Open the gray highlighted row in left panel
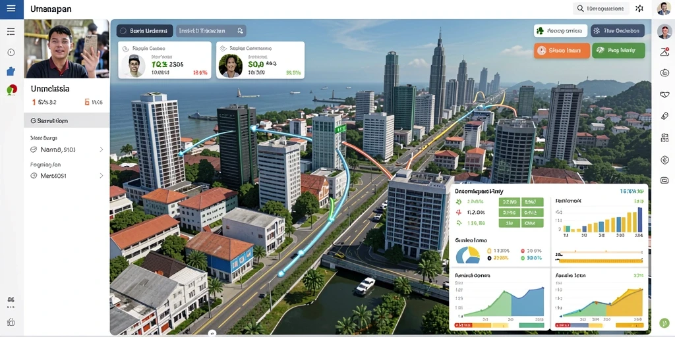The width and height of the screenshot is (675, 337). click(x=67, y=121)
